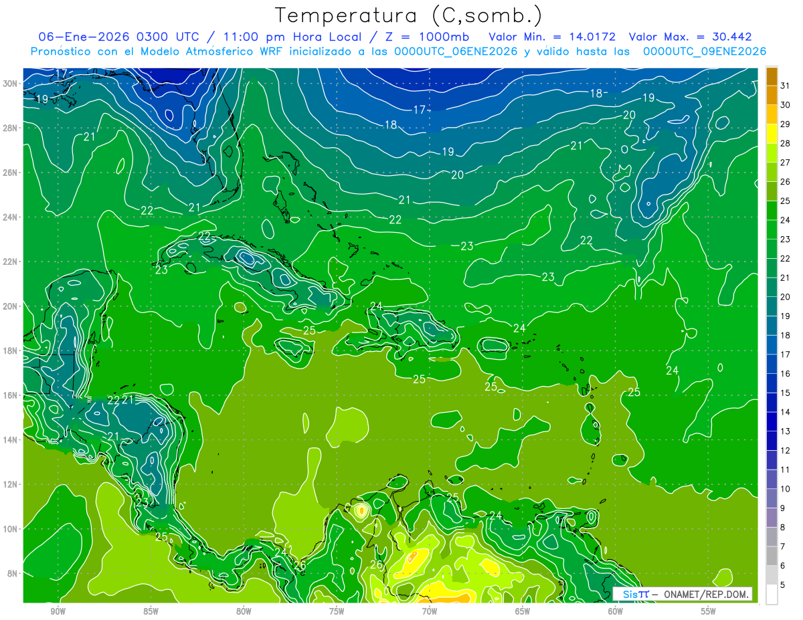This screenshot has height=620, width=803.
Task: Click the '0000UTC_06ENE2026' initialization time
Action: click(x=455, y=51)
